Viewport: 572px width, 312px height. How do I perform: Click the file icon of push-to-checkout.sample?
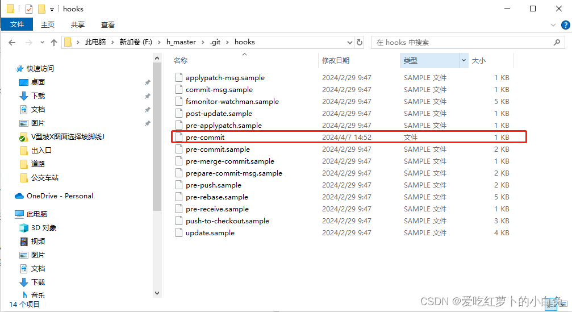pyautogui.click(x=179, y=221)
